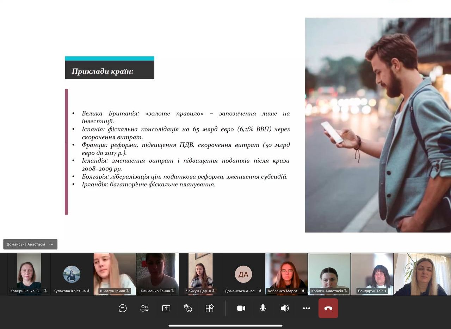Tap the Доманська Анастасія presenter label
Viewport: 451px width, 329px height.
[x=26, y=244]
